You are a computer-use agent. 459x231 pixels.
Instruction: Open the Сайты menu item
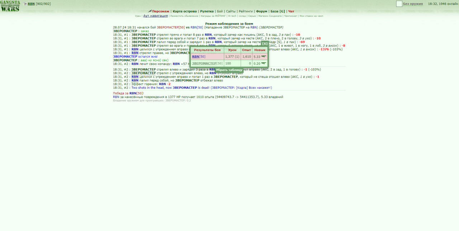[231, 11]
